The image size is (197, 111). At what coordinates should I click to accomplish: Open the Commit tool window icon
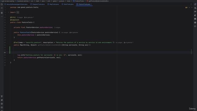(2, 8)
